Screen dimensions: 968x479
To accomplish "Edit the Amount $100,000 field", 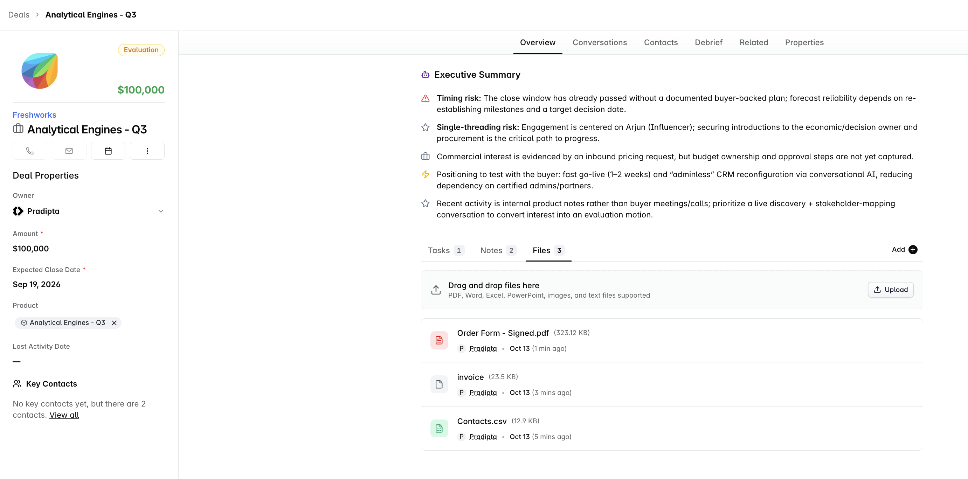I will [x=31, y=249].
